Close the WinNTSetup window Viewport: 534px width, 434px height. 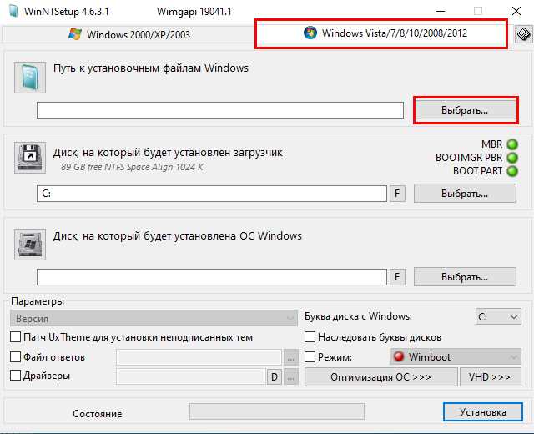coord(516,11)
